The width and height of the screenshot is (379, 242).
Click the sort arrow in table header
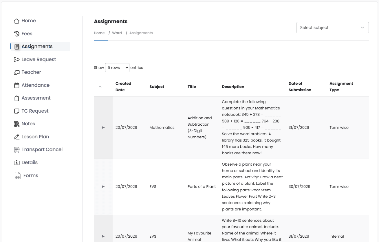click(x=100, y=87)
